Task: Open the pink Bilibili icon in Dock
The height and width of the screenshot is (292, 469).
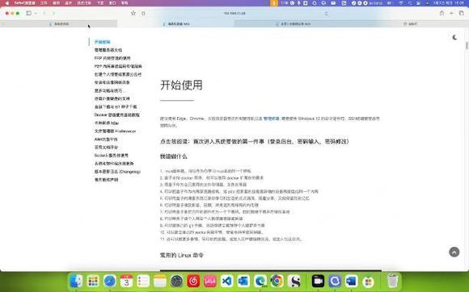Action: tap(210, 281)
